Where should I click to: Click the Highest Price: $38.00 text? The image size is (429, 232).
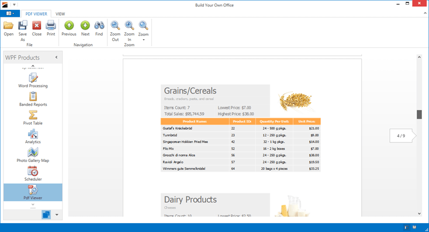236,114
